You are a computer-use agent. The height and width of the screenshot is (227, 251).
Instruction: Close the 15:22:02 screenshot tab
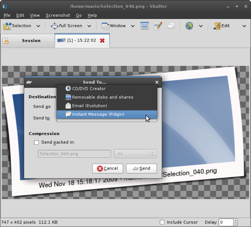[102, 41]
